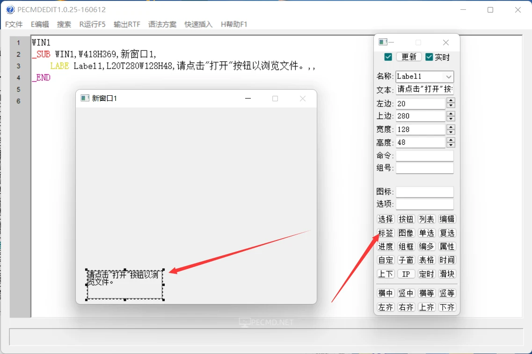Click the 上齐 align button

426,307
